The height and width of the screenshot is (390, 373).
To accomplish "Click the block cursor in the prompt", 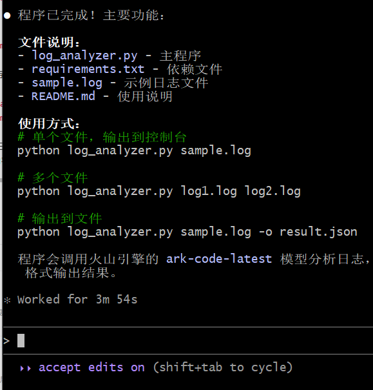I will click(21, 340).
